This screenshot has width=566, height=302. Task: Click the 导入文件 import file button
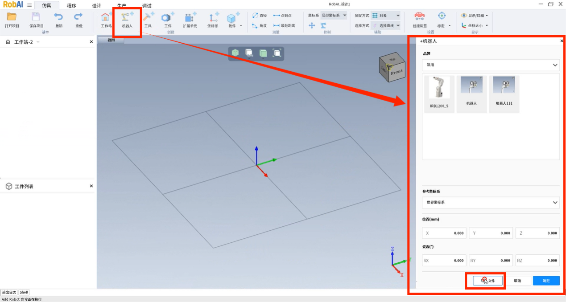[x=488, y=281]
